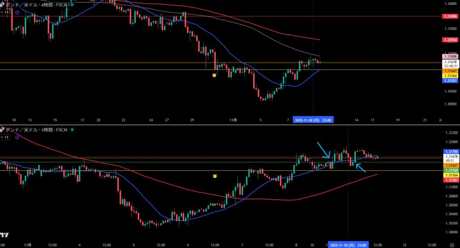The height and width of the screenshot is (248, 460).
Task: Select the yellow alarm clock icon in upper chart
Action: pyautogui.click(x=214, y=75)
